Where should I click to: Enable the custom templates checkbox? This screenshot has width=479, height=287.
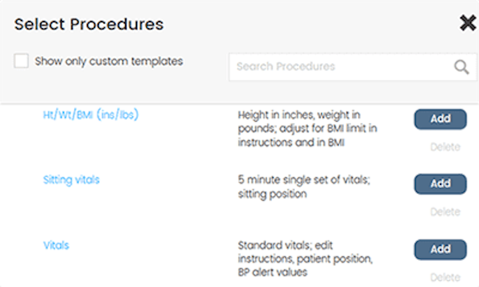[22, 61]
